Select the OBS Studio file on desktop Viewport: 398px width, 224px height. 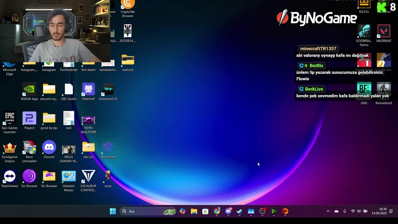[69, 92]
